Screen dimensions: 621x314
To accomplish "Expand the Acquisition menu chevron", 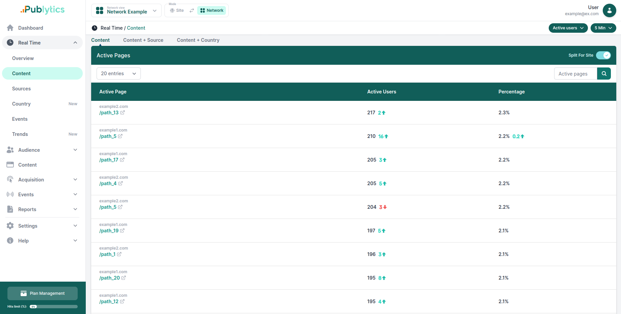I will point(75,179).
